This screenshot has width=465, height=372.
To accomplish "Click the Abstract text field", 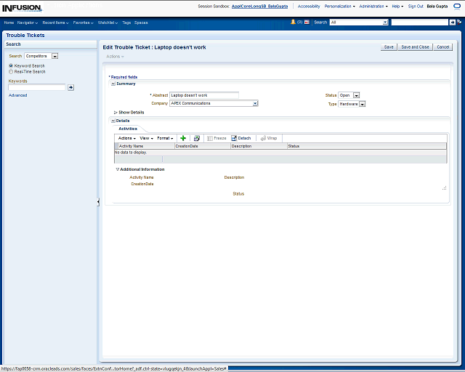I will click(x=203, y=95).
